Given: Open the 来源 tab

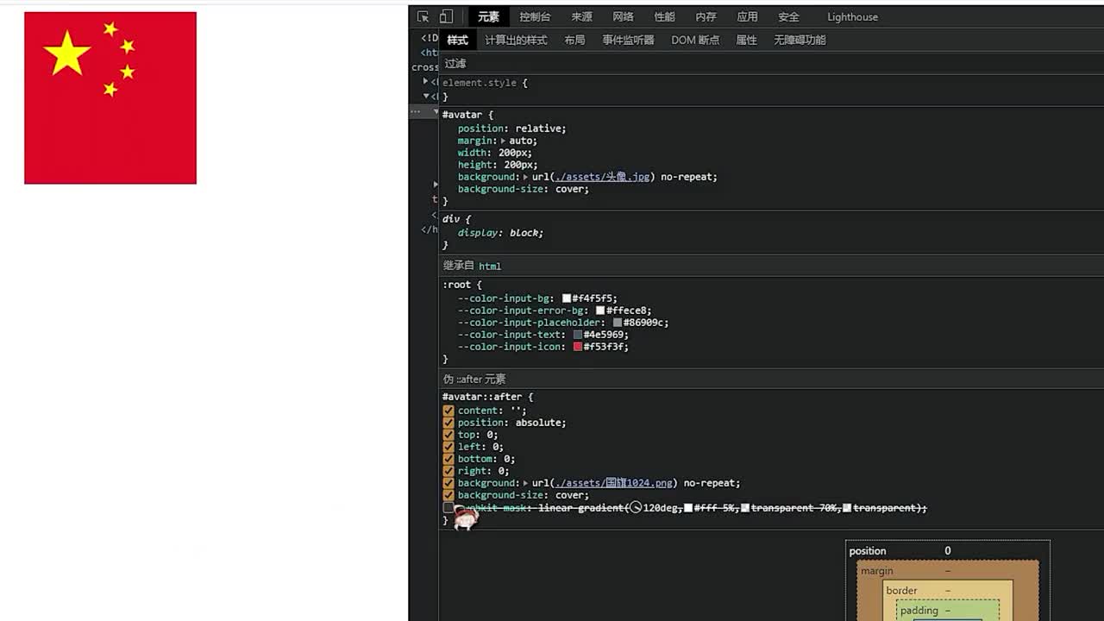Looking at the screenshot, I should coord(582,16).
